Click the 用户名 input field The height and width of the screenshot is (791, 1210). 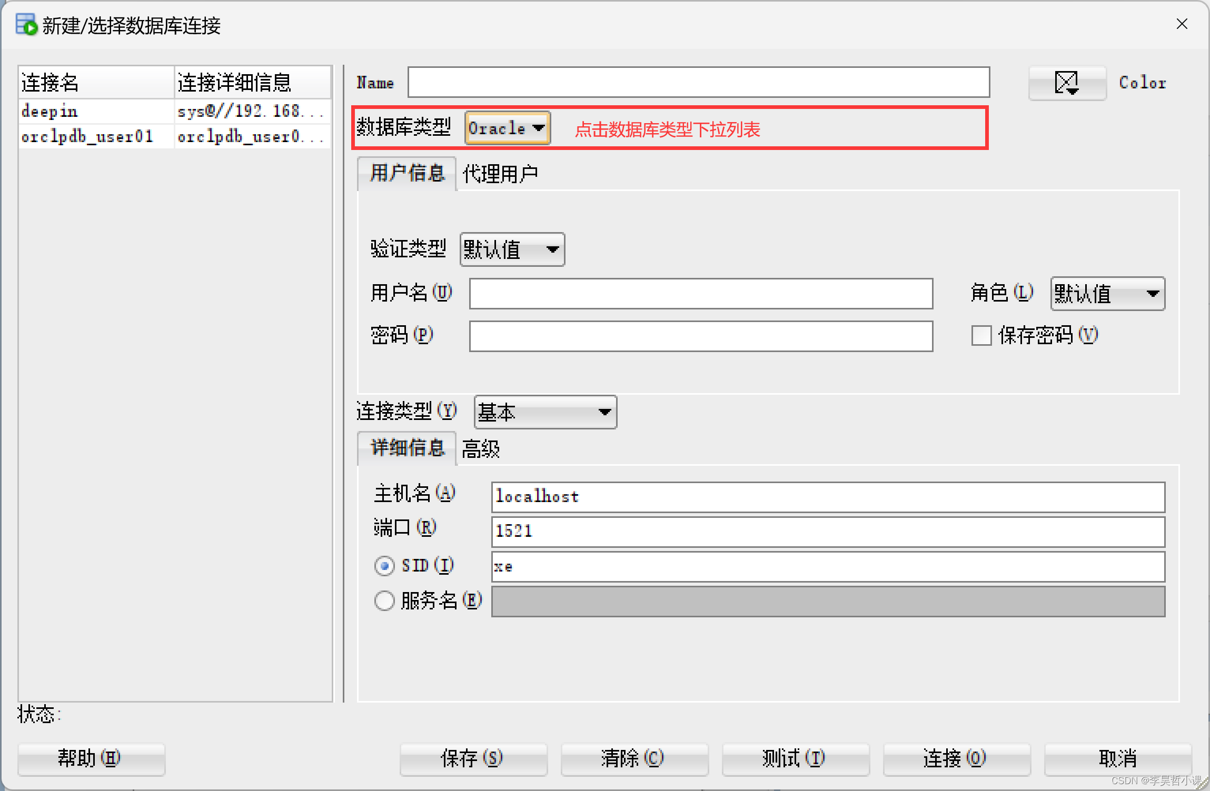(700, 294)
